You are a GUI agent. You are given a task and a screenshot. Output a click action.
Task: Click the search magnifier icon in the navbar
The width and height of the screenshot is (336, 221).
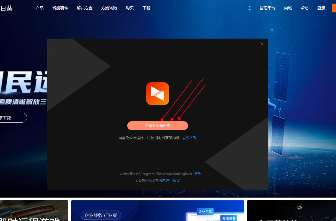pos(250,8)
